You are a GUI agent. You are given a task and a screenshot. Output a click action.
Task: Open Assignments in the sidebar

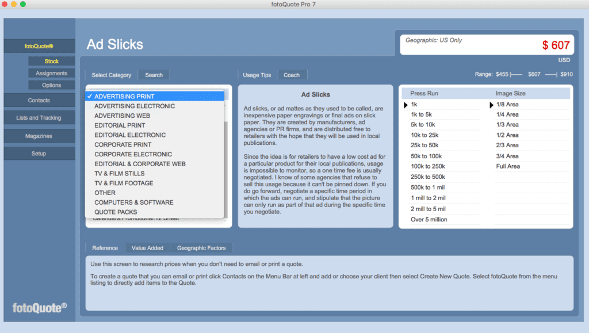(x=51, y=73)
